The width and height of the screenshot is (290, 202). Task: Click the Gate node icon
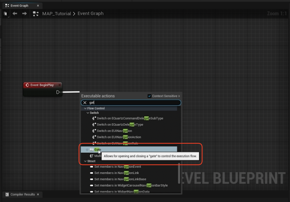(x=91, y=150)
